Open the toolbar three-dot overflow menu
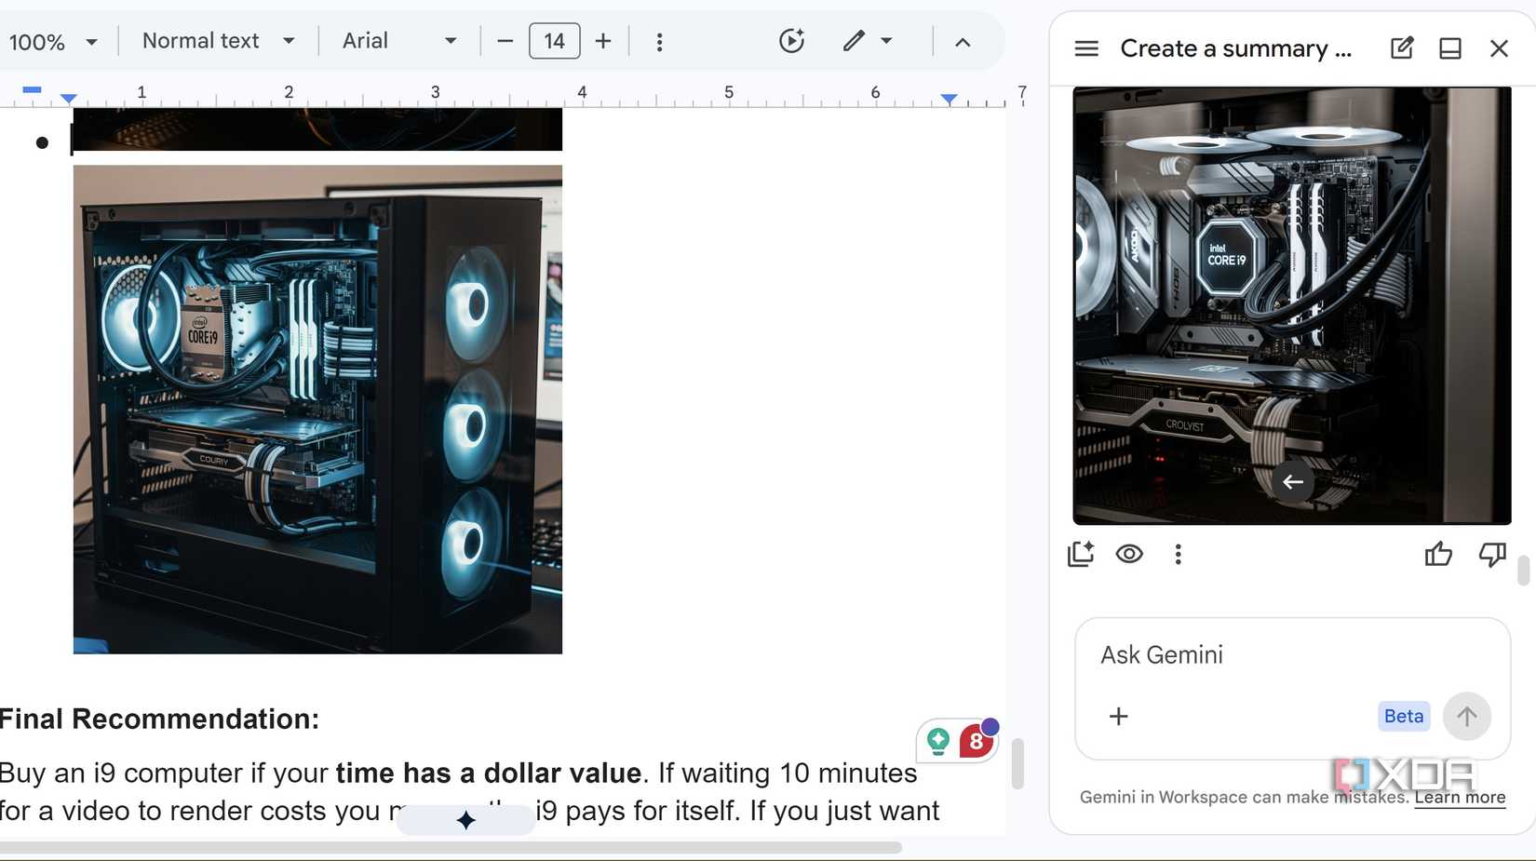The image size is (1536, 861). click(659, 42)
